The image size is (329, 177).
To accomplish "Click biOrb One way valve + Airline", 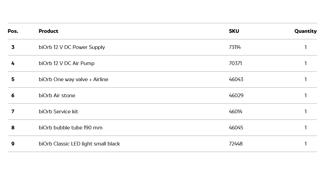I will pos(73,79).
